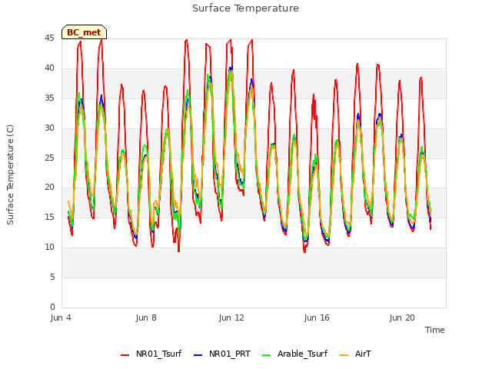Click the orange AirT legend color marker
Viewport: 492px width, 369px height.
(x=344, y=354)
